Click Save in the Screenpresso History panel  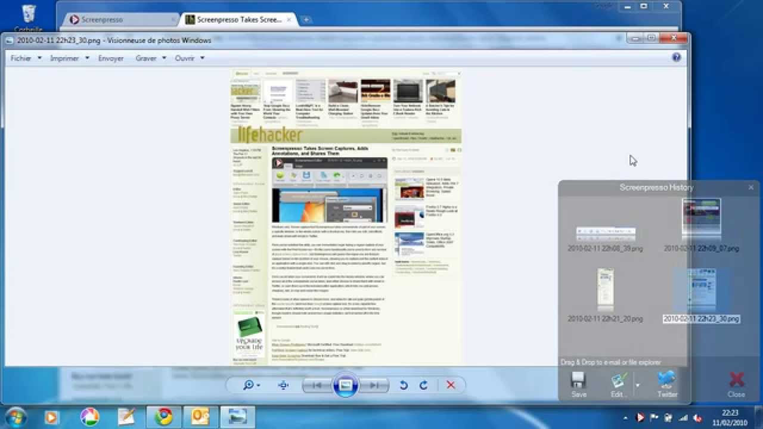coord(579,384)
